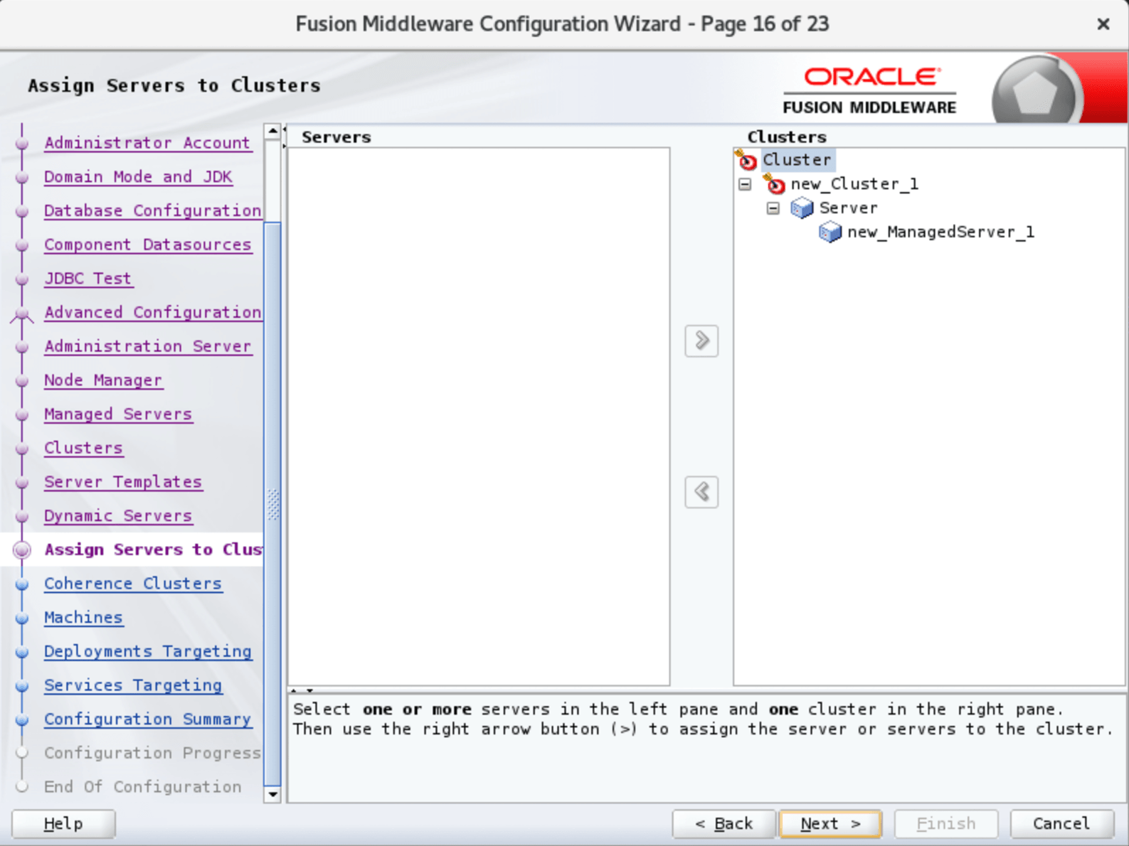
Task: Click the vertical divider handle beside navigation
Action: tap(285, 137)
